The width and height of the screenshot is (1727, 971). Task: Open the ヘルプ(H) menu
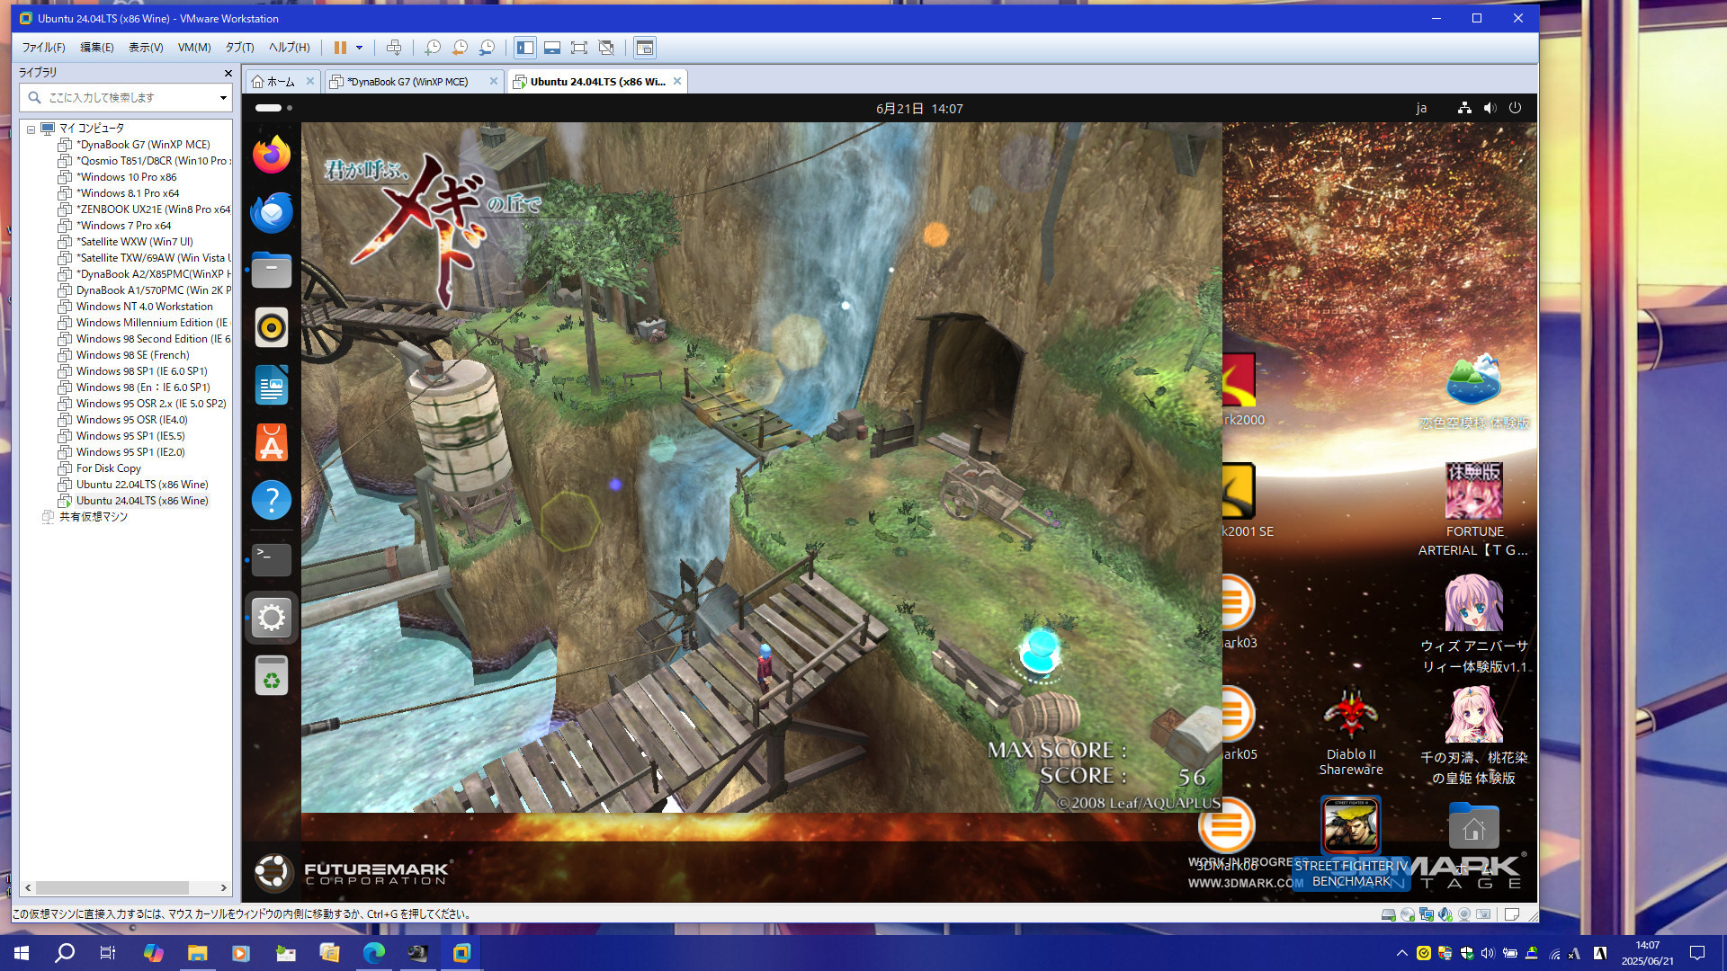290,48
